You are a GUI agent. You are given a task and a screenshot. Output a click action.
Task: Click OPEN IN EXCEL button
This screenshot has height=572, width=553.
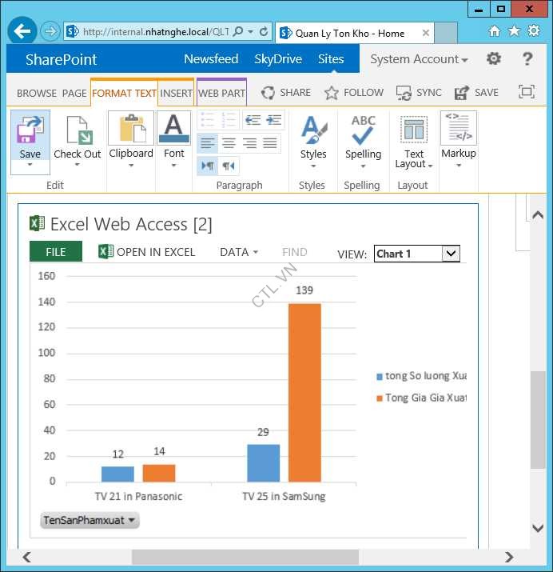147,252
